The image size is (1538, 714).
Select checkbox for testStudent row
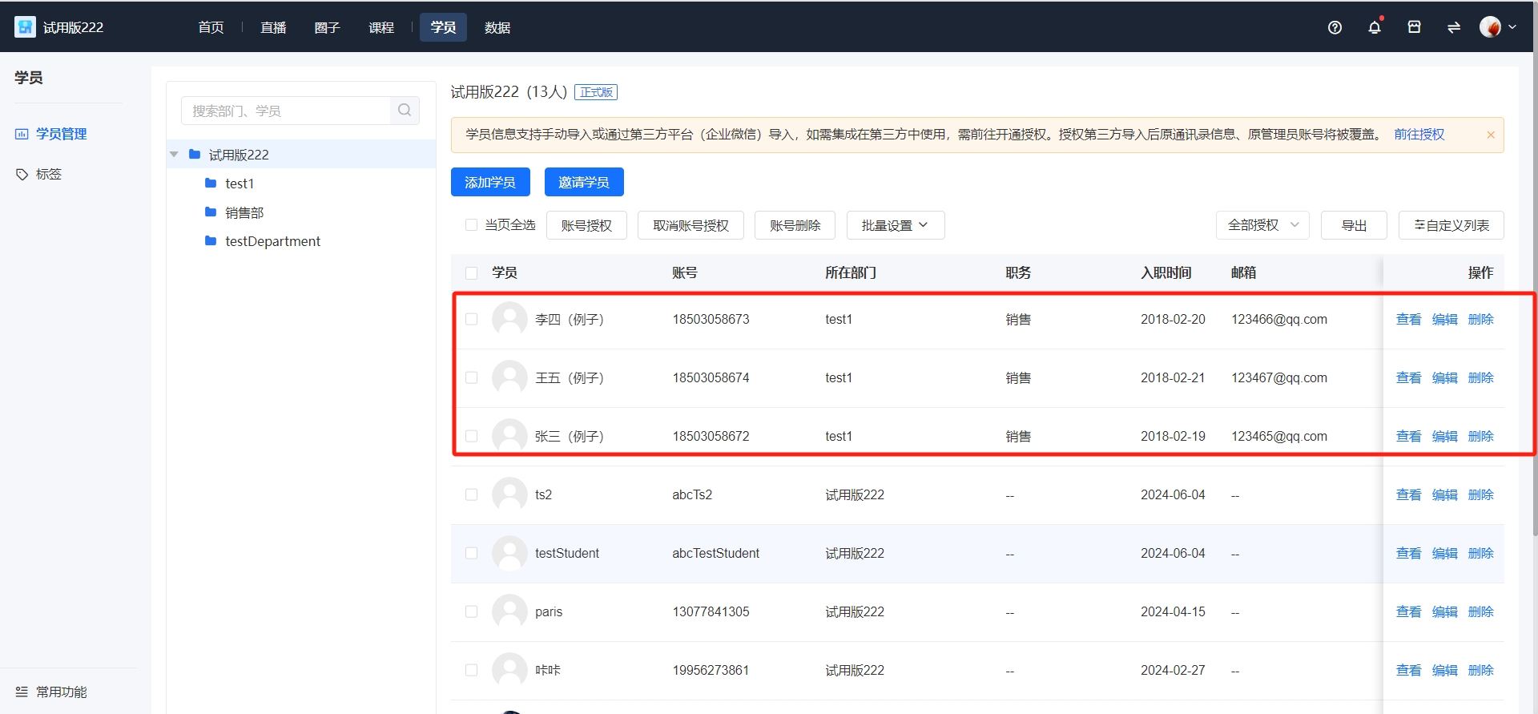[471, 553]
